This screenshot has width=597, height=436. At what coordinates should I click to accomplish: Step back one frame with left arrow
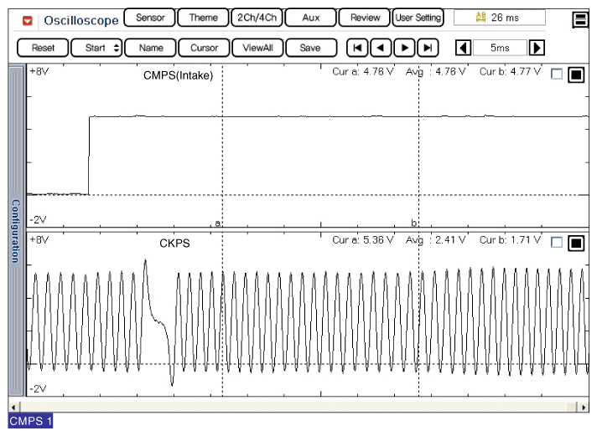381,49
